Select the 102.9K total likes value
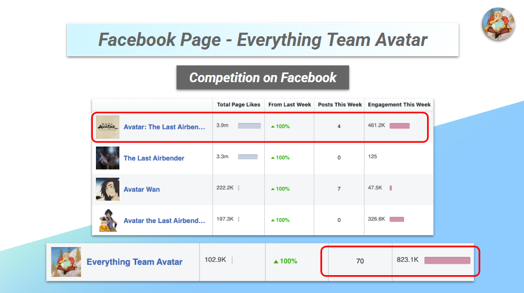 (x=215, y=260)
